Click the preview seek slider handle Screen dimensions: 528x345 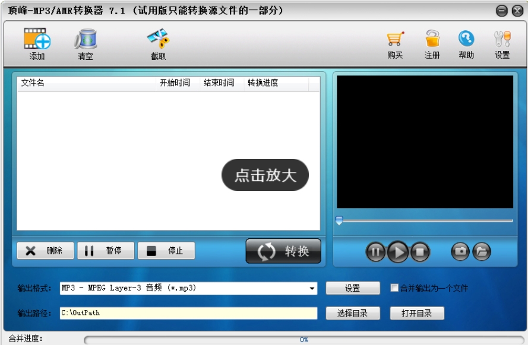pos(339,221)
